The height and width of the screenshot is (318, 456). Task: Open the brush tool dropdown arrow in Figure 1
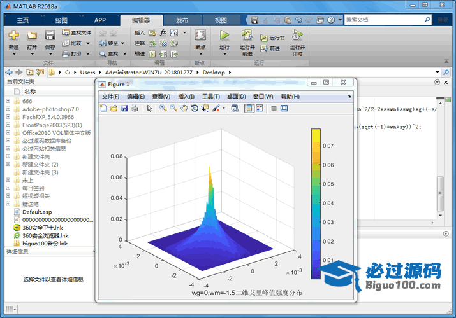(224, 108)
